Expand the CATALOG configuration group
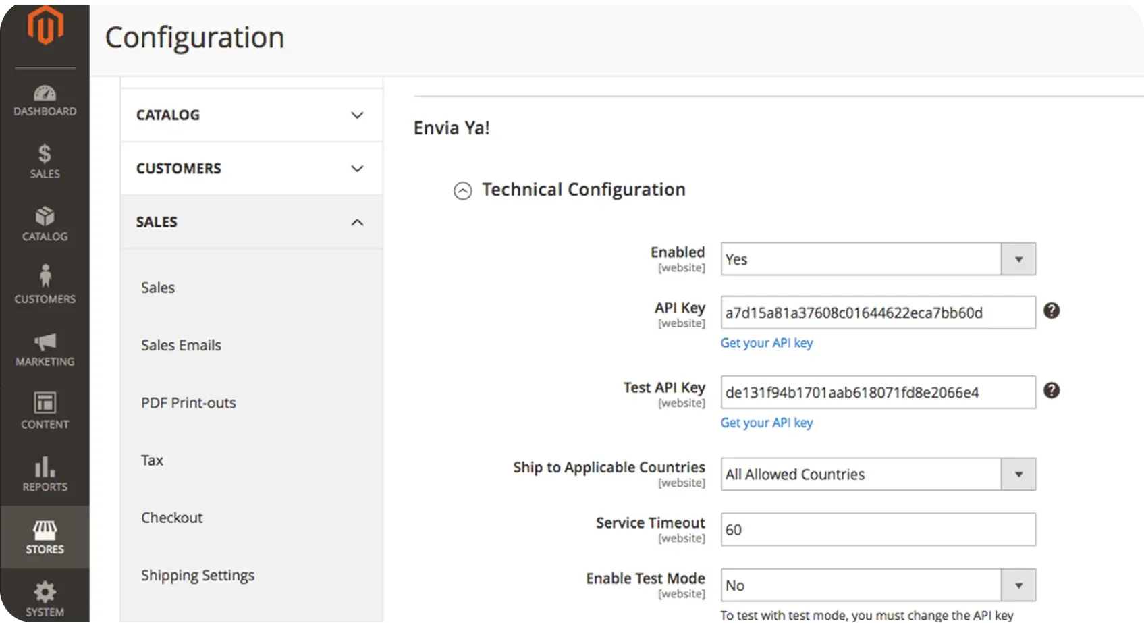1144x623 pixels. coord(251,115)
